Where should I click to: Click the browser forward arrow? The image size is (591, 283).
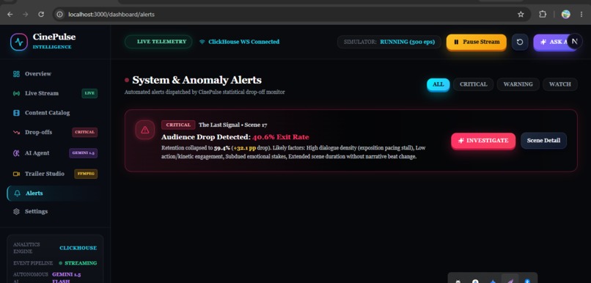pos(26,15)
